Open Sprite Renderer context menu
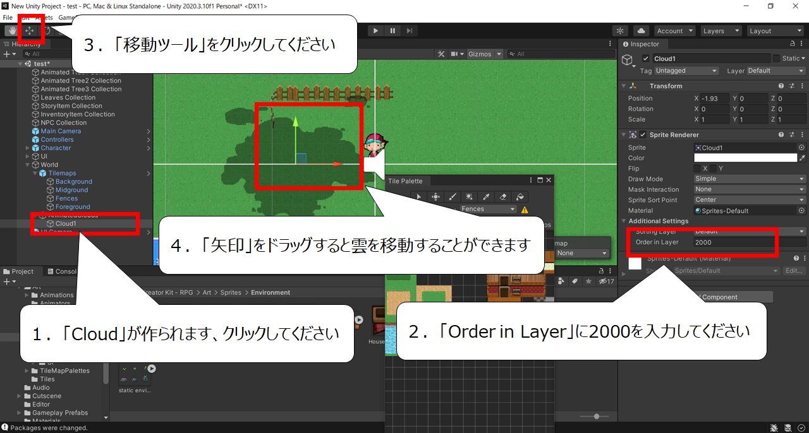 (x=803, y=134)
